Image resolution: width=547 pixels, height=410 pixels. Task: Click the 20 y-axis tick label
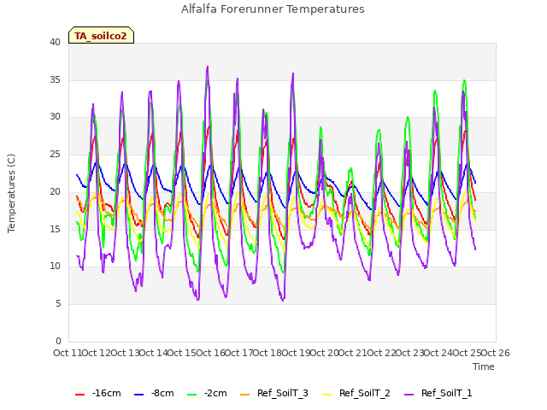(55, 191)
